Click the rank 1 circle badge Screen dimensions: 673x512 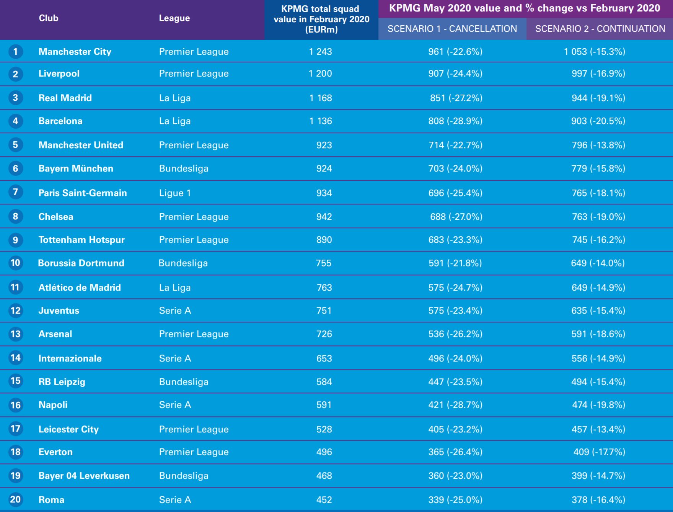point(15,51)
